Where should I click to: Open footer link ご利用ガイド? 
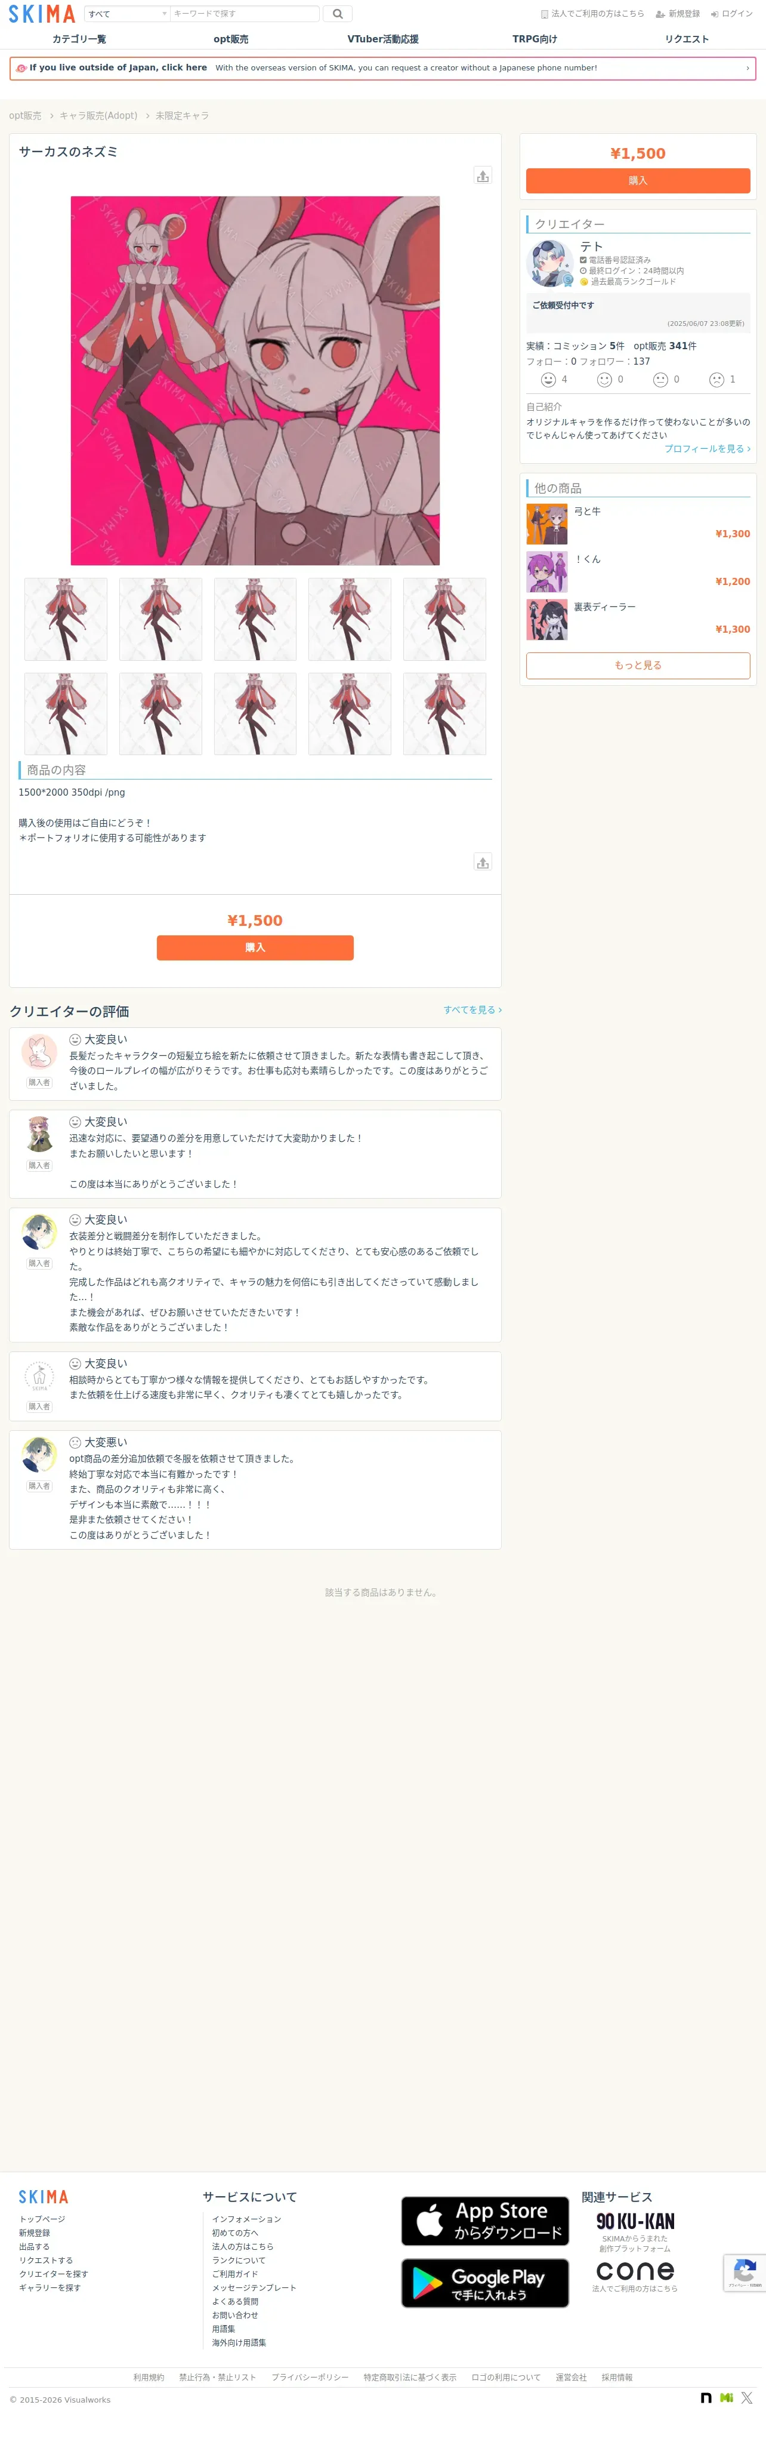point(236,2274)
